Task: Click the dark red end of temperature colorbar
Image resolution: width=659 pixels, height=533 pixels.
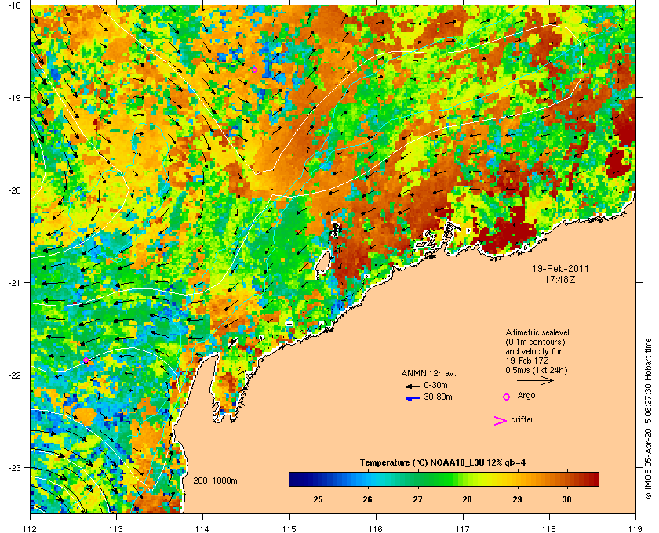Action: tap(594, 479)
